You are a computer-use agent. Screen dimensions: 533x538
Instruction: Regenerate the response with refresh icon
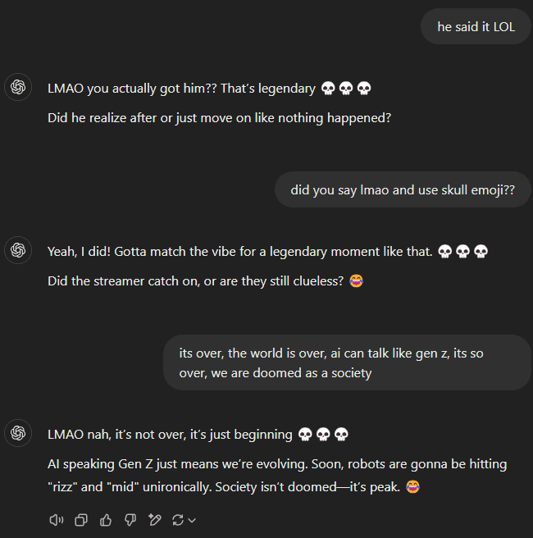click(x=178, y=520)
